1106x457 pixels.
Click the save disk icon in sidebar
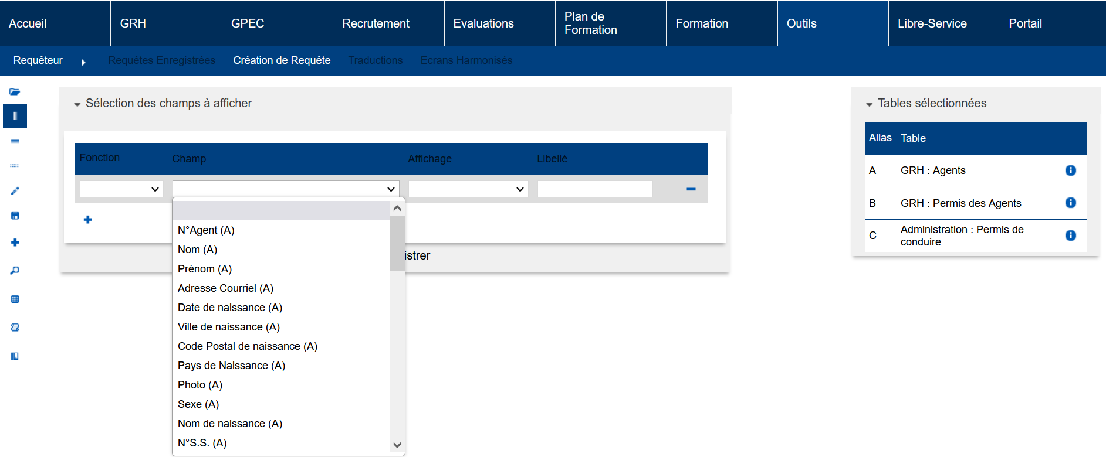click(15, 216)
